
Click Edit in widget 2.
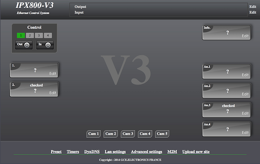pyautogui.click(x=53, y=93)
